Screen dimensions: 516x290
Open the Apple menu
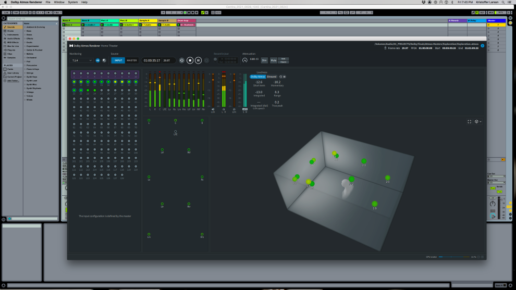coord(5,2)
